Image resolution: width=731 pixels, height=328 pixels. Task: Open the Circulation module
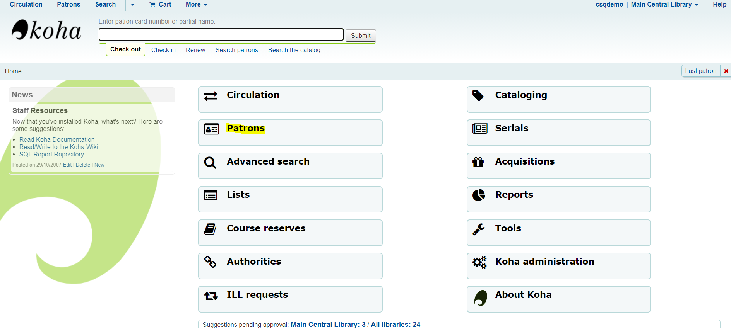point(290,99)
